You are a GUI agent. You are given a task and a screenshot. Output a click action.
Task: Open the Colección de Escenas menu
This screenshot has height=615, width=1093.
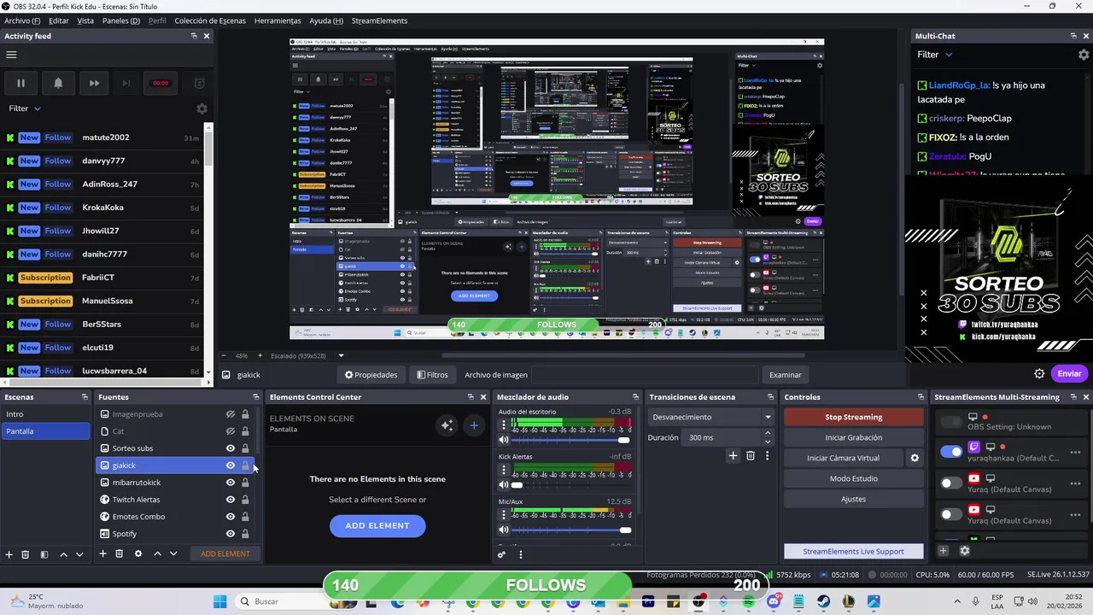coord(209,20)
